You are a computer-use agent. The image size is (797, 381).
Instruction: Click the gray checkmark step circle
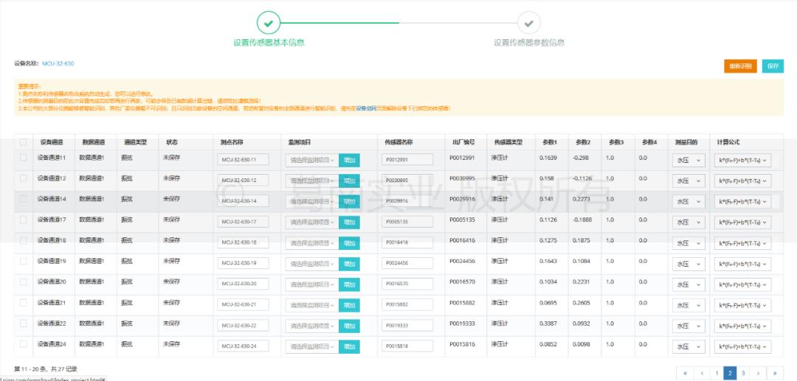point(528,23)
